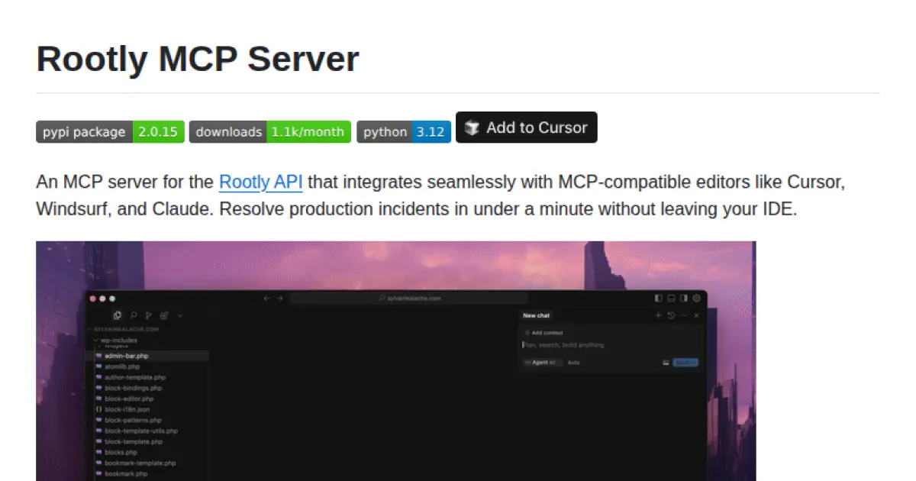Screen dimensions: 916x481
Task: Open the Search icon in the editor sidebar
Action: point(134,315)
